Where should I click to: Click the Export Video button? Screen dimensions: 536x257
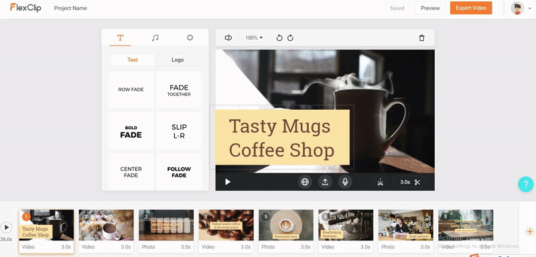[x=471, y=8]
